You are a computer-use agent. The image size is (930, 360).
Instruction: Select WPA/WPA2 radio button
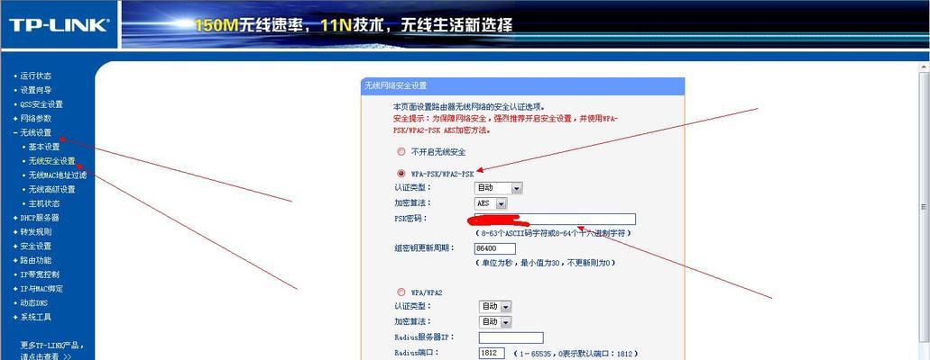point(401,292)
